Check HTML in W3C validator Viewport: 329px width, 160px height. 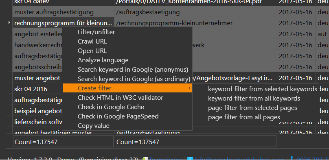point(127,98)
